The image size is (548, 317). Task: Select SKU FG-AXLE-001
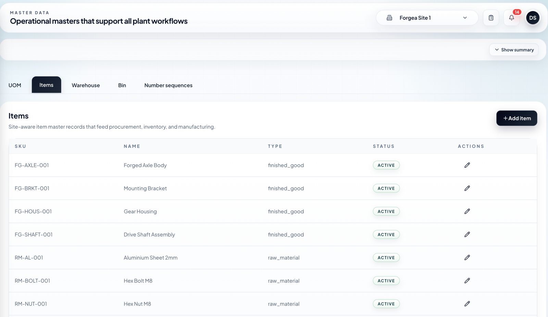32,165
